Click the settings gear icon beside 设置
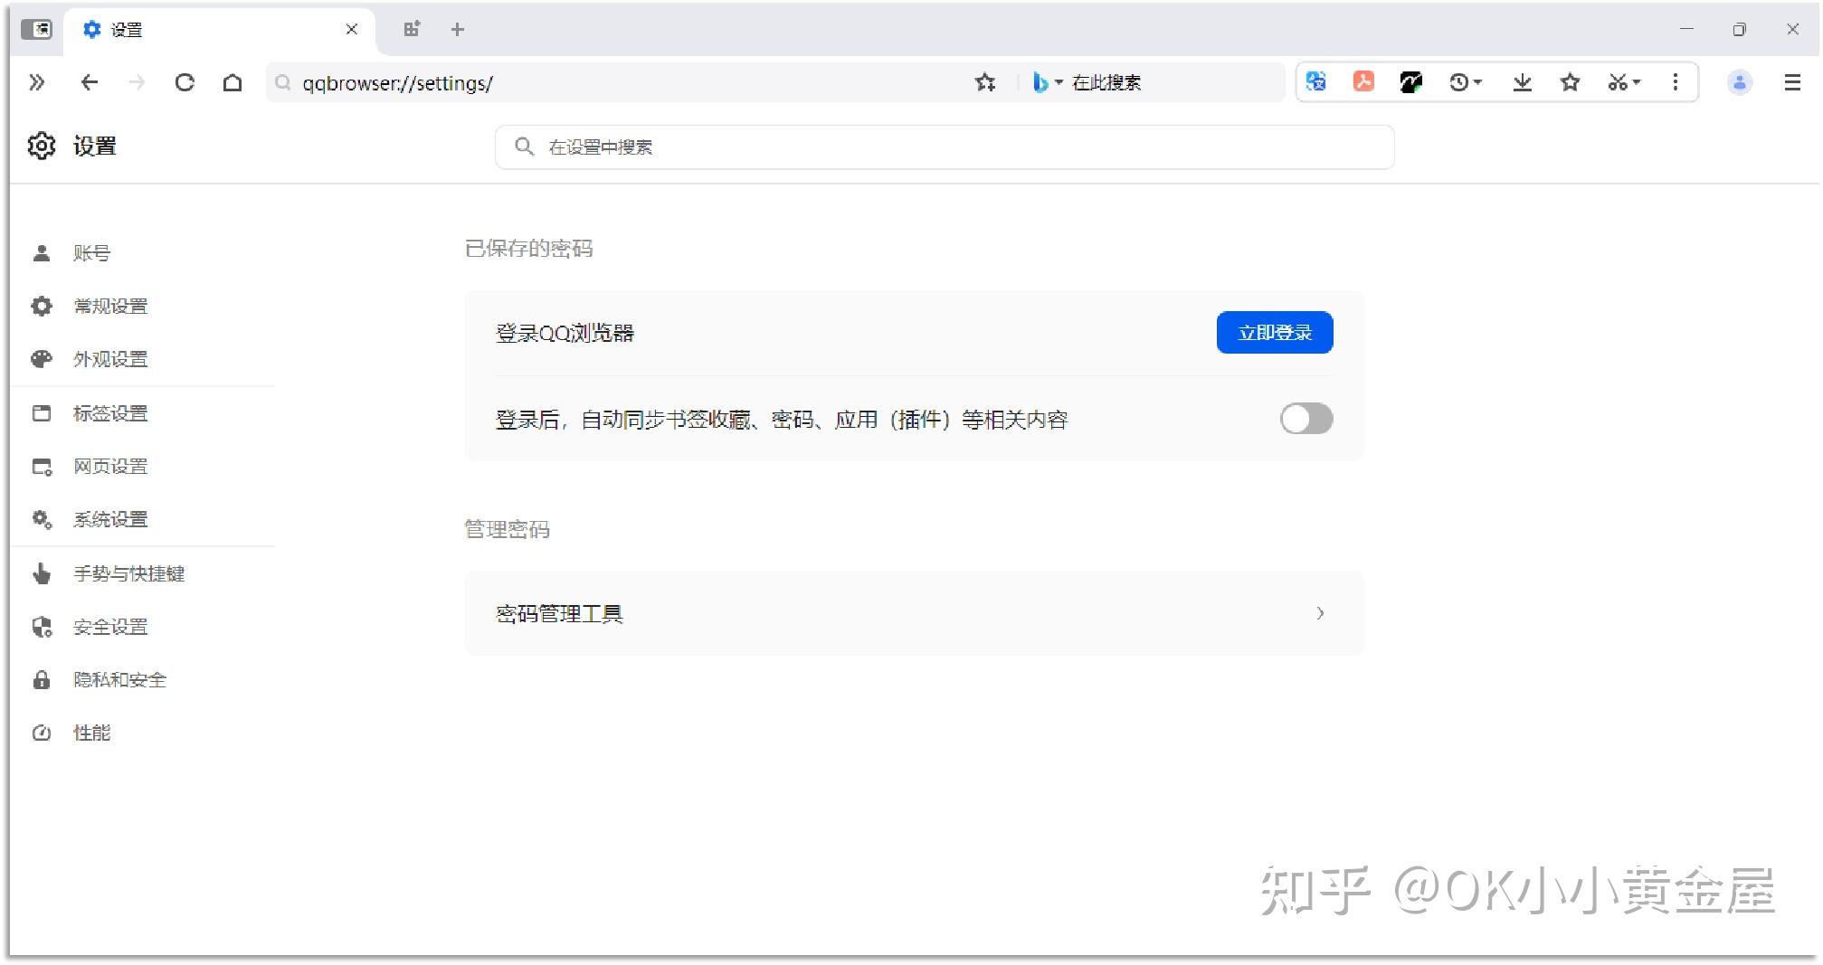1823x965 pixels. tap(41, 146)
